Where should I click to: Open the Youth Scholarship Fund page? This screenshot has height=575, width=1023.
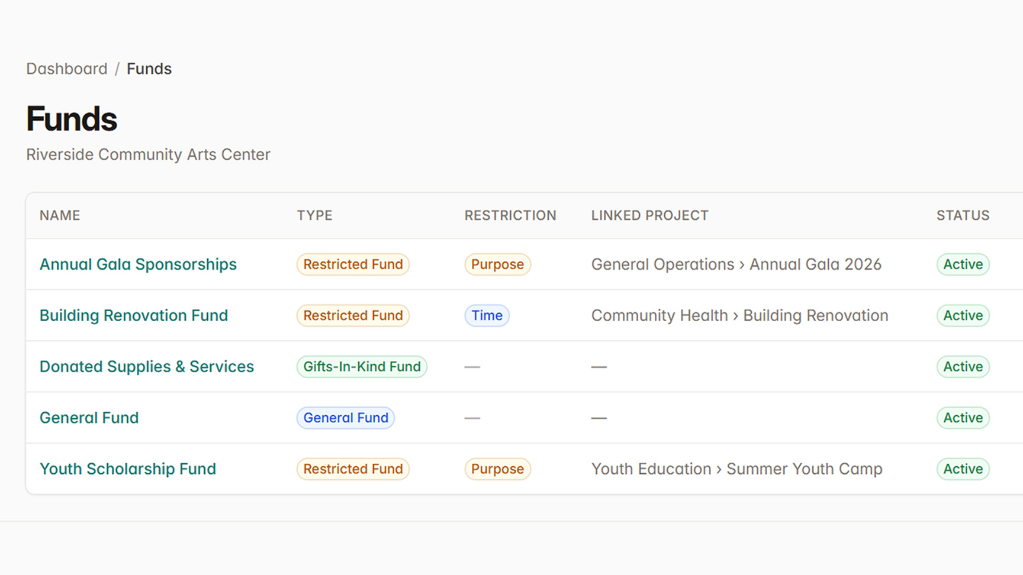point(127,469)
